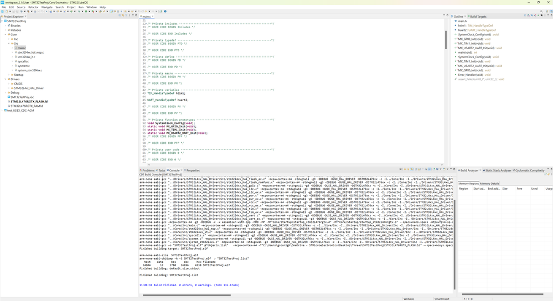Minimize the Project Explorer view
The height and width of the screenshot is (301, 553).
[133, 15]
